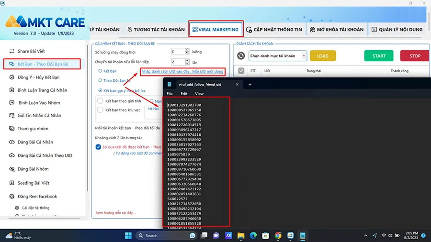Open the Edit menu in Notepad
The width and height of the screenshot is (431, 242).
[184, 94]
